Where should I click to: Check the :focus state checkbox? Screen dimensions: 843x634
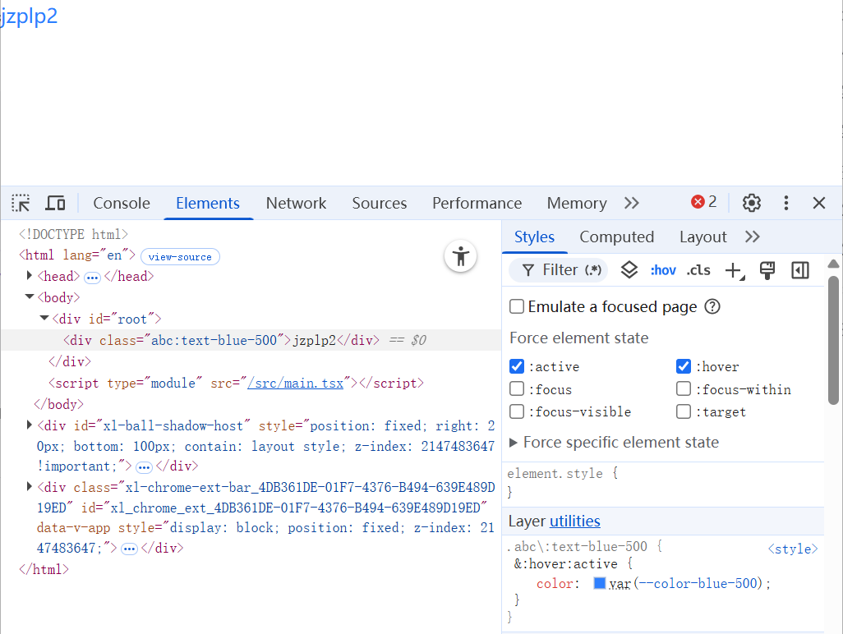point(517,389)
